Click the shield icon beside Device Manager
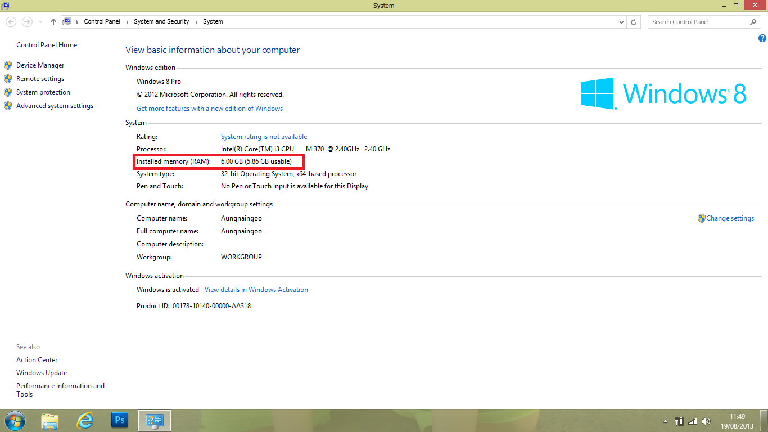The height and width of the screenshot is (432, 768). pyautogui.click(x=8, y=65)
